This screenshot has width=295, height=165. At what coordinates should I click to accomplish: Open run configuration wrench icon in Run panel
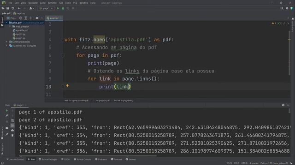pyautogui.click(x=7, y=115)
